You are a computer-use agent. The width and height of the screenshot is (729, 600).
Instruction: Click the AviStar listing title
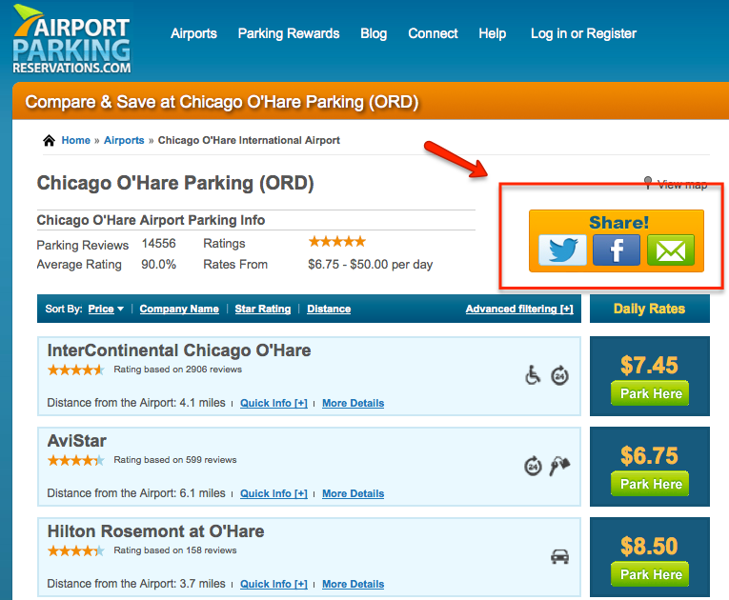tap(77, 441)
